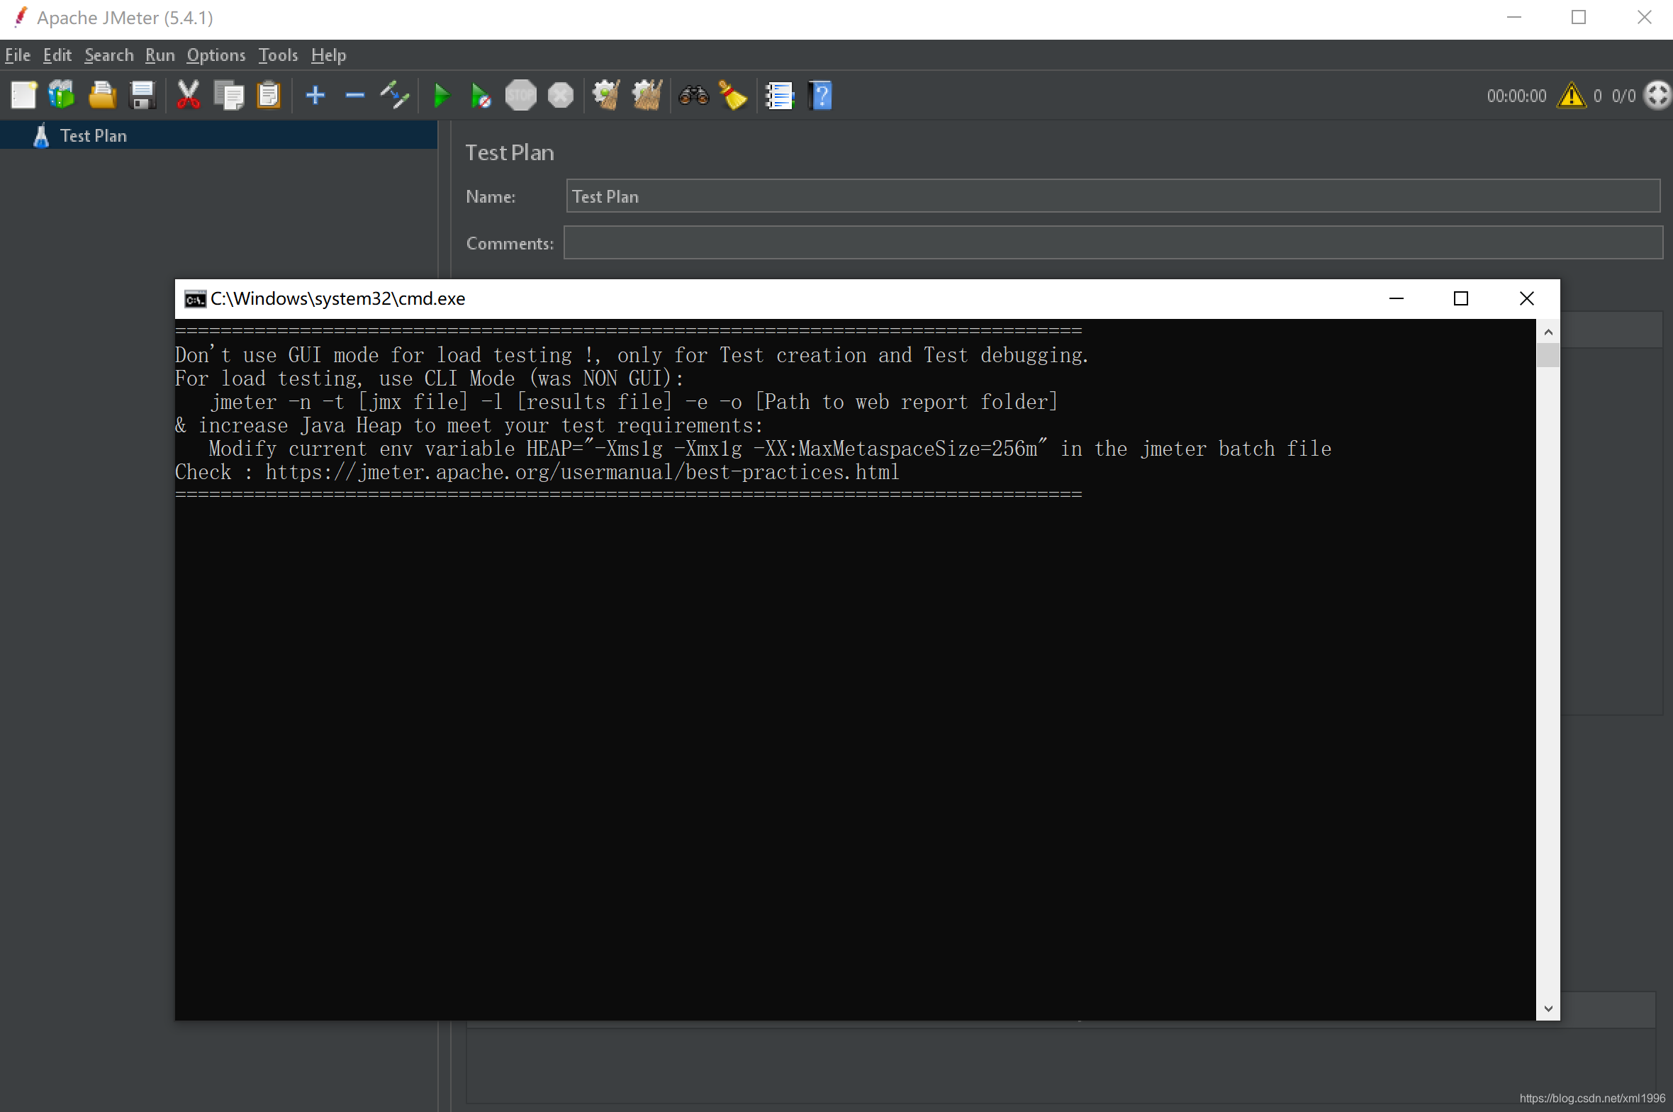
Task: Click the Help book icon
Action: (820, 95)
